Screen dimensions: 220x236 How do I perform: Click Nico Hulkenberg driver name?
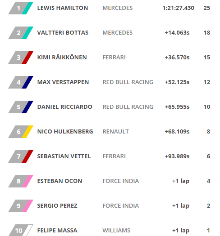(x=65, y=132)
